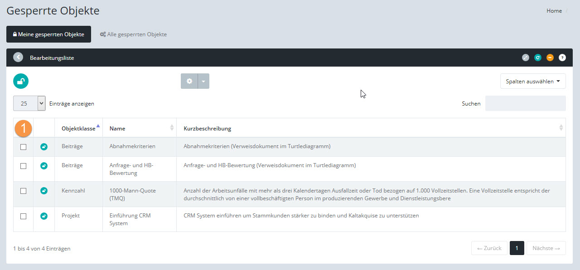580x270 pixels.
Task: Click into the Suchen search field
Action: click(x=525, y=103)
